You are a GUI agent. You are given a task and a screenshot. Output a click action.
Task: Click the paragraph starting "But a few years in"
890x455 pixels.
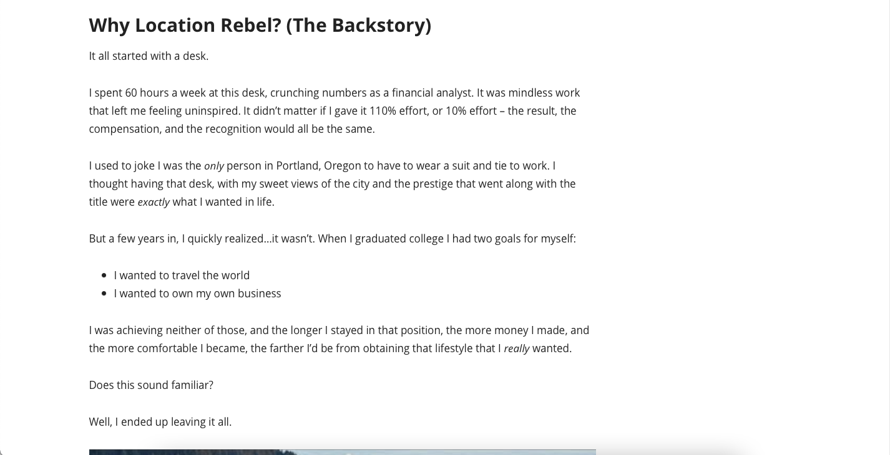click(x=332, y=239)
